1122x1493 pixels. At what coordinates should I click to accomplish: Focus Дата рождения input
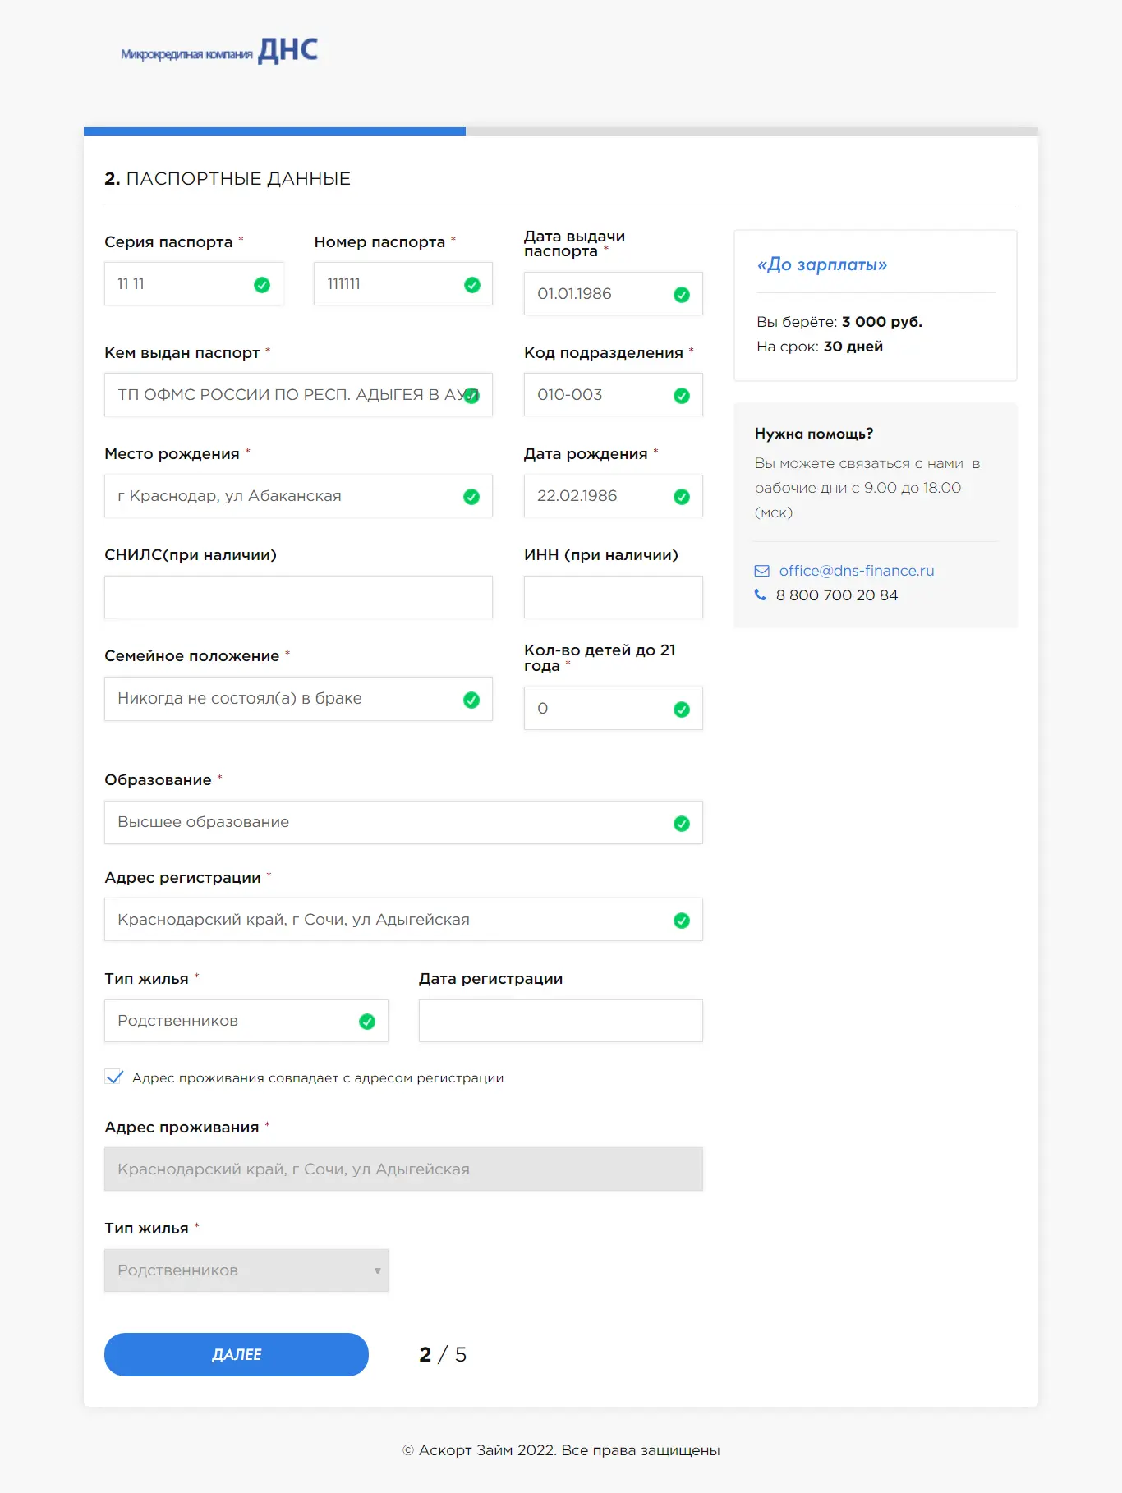pyautogui.click(x=614, y=495)
